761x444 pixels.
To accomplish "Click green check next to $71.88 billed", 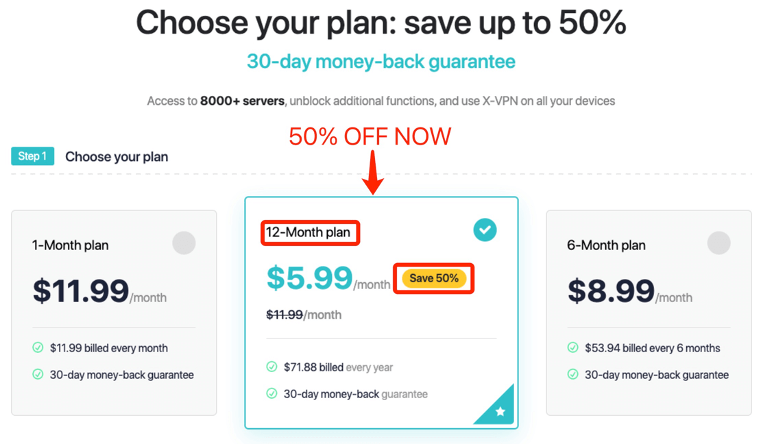I will click(x=271, y=367).
